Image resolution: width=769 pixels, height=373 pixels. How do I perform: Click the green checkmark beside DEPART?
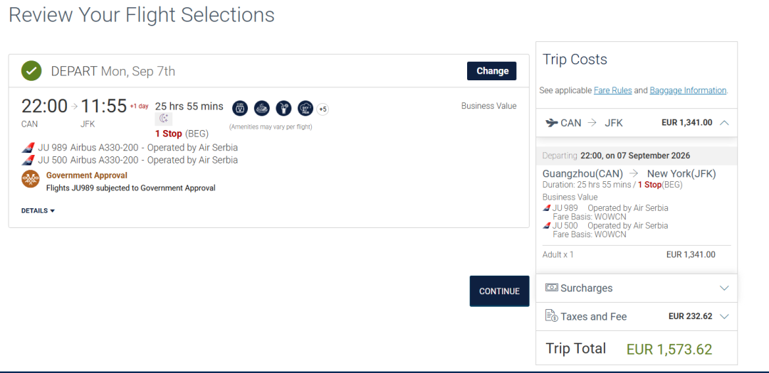pos(31,71)
